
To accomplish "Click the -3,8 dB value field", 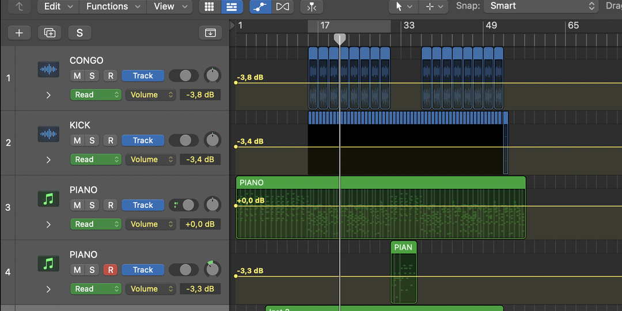I will click(200, 95).
